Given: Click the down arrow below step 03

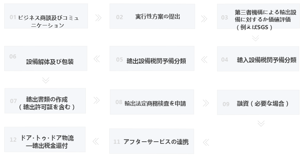Looking at the screenshot, I should point(255,38).
